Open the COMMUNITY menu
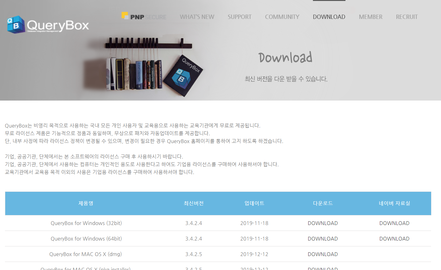This screenshot has height=270, width=441. [x=282, y=17]
